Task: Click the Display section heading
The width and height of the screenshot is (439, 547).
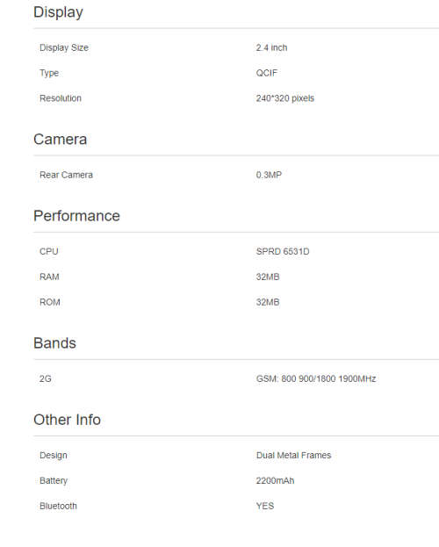Action: pos(58,12)
